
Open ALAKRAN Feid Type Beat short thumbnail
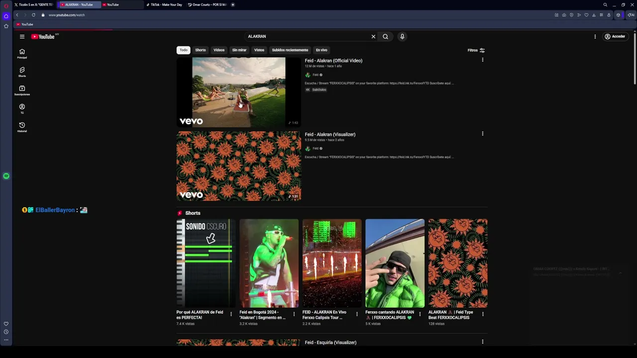(x=458, y=264)
